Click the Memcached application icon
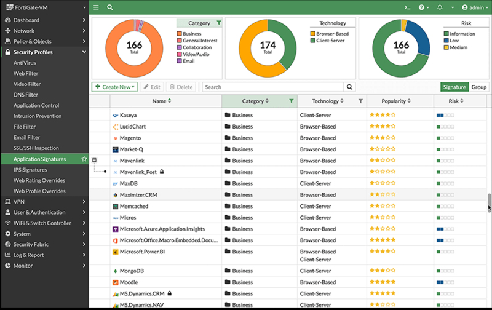 coord(115,207)
